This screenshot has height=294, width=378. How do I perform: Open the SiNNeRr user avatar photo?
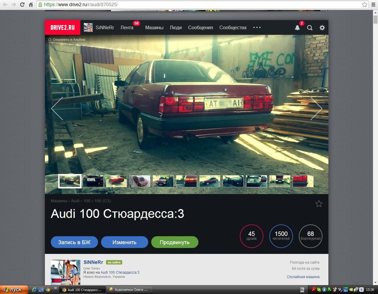coord(66,272)
